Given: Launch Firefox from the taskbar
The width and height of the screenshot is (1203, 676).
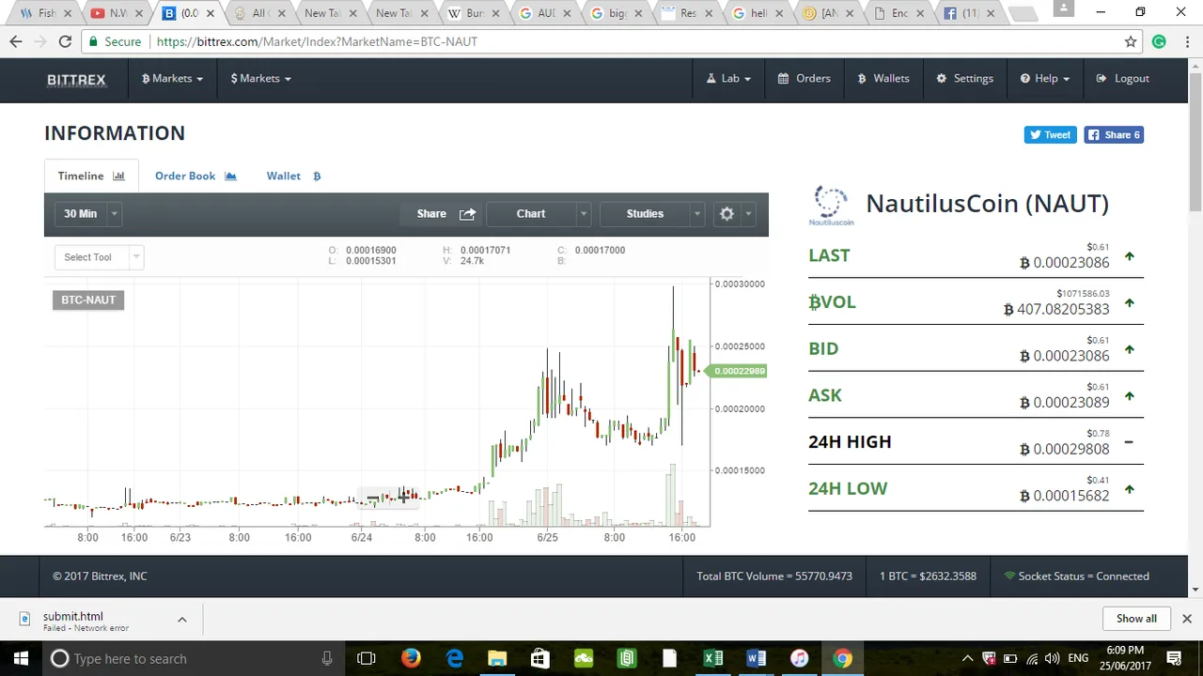Looking at the screenshot, I should click(411, 658).
